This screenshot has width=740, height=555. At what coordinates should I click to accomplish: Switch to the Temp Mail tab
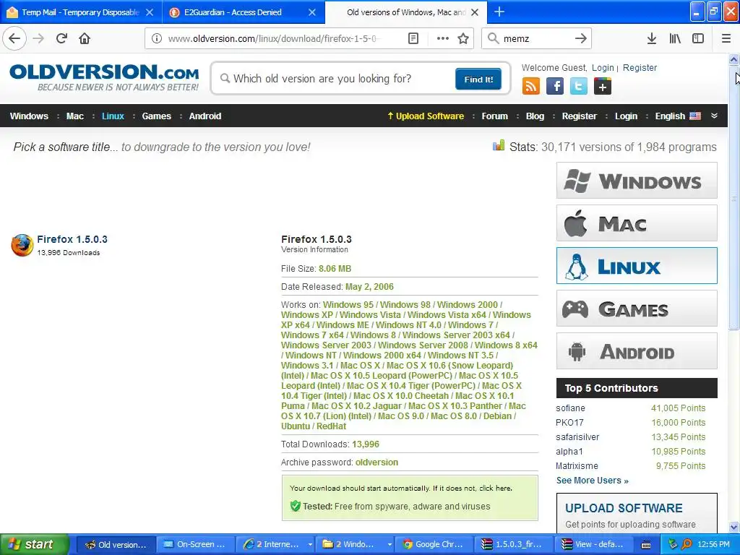[81, 12]
